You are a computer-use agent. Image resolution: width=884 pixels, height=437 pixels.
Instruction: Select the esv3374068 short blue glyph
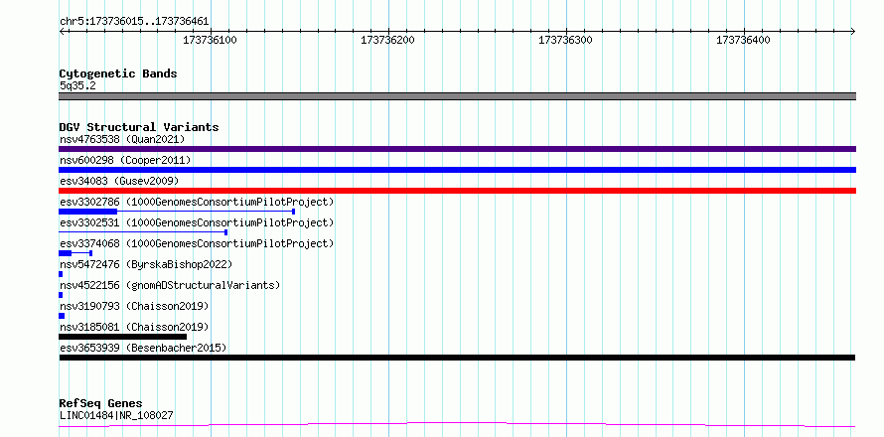pyautogui.click(x=75, y=253)
